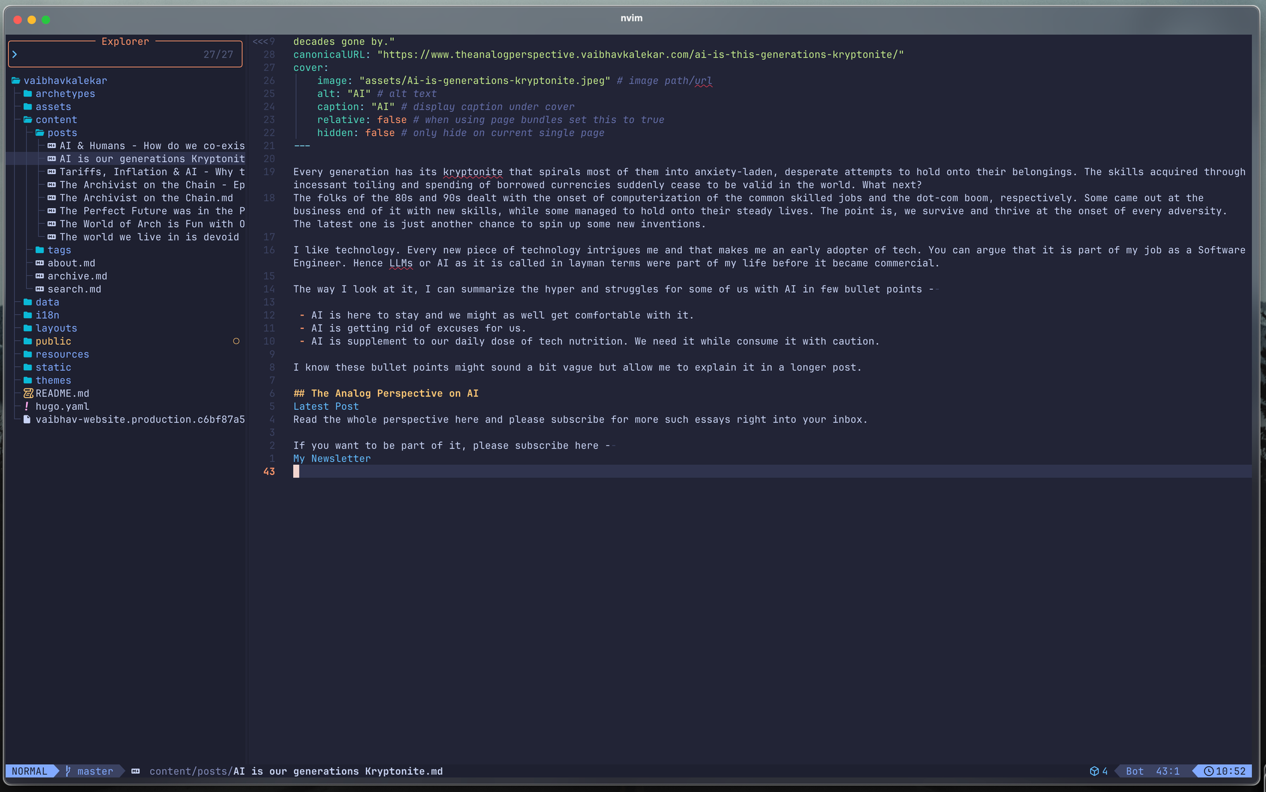
Task: Click the My Newsletter link
Action: pyautogui.click(x=332, y=459)
